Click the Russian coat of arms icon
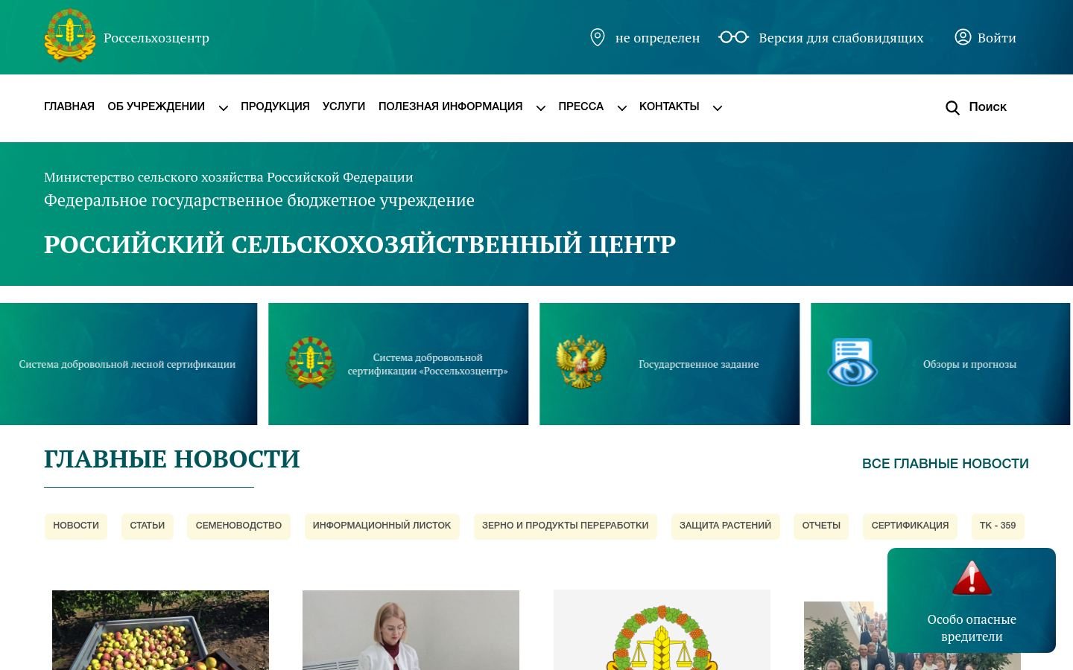Image resolution: width=1073 pixels, height=670 pixels. [x=581, y=363]
